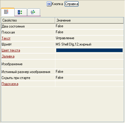Pick the dark blue text color swatch

coord(89,50)
